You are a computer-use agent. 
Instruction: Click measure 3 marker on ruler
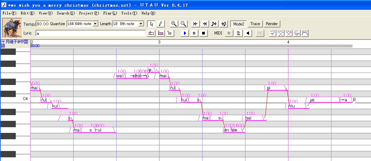(159, 42)
